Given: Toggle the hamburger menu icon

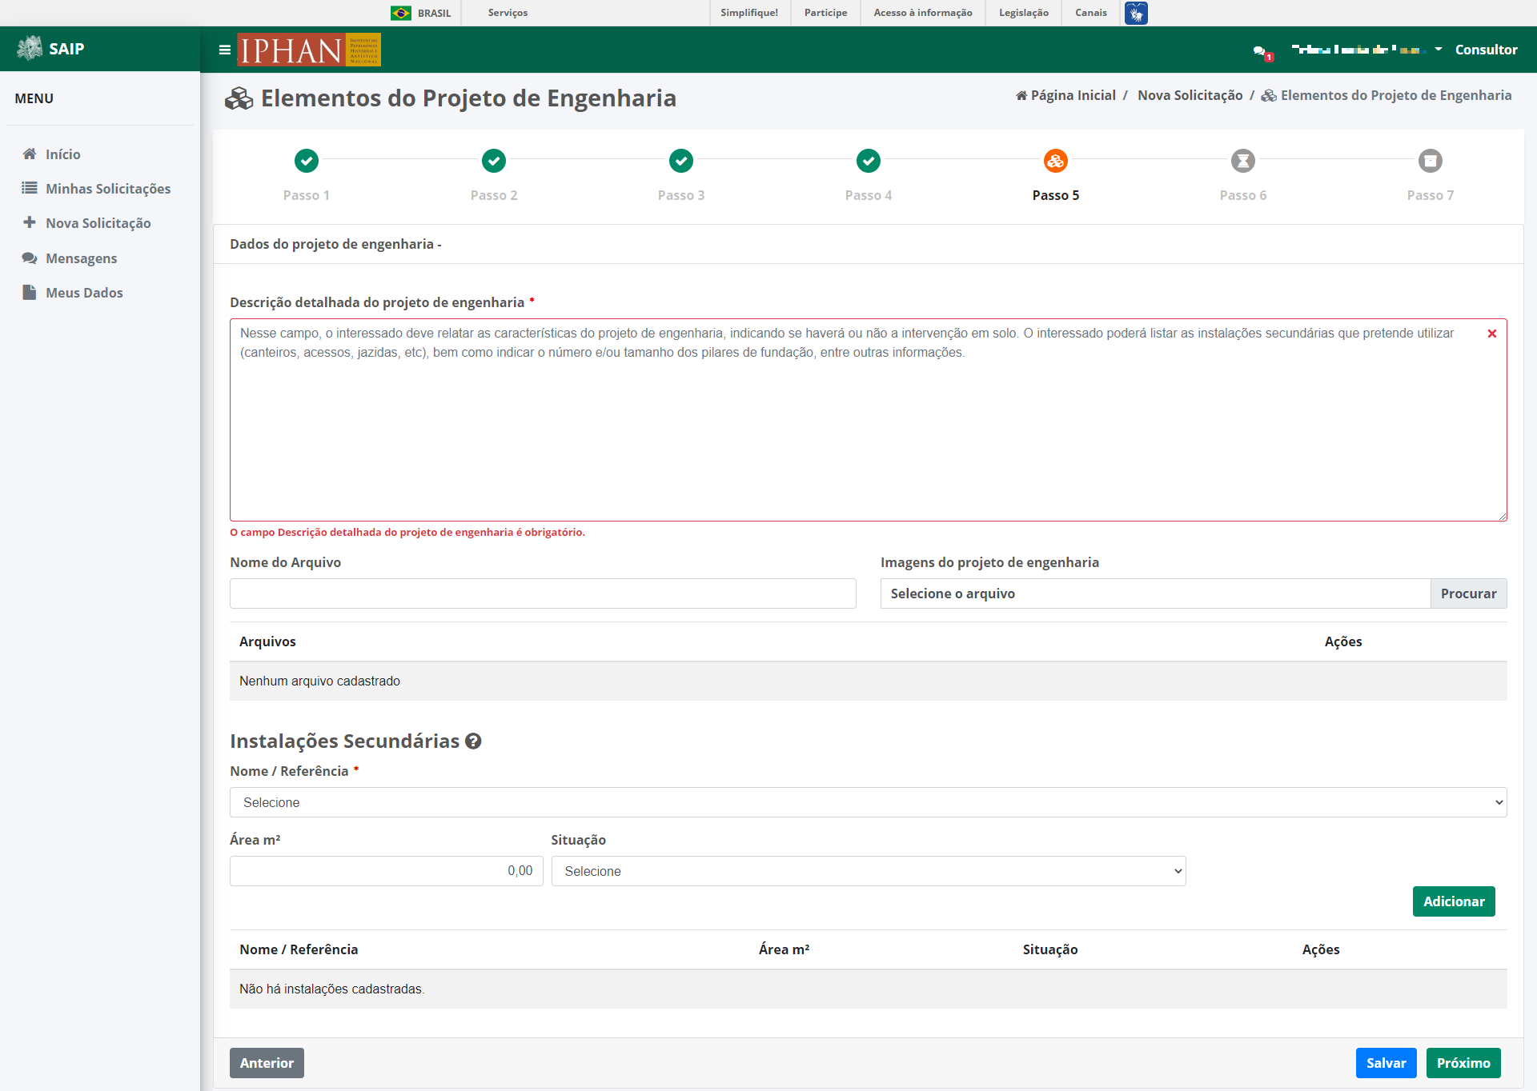Looking at the screenshot, I should [225, 50].
